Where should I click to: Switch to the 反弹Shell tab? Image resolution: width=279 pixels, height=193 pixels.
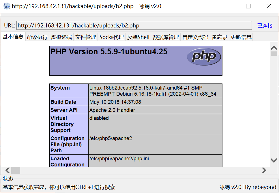[x=138, y=37]
